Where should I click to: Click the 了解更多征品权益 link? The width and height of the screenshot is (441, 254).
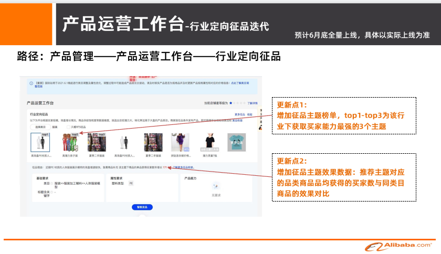tap(184, 167)
